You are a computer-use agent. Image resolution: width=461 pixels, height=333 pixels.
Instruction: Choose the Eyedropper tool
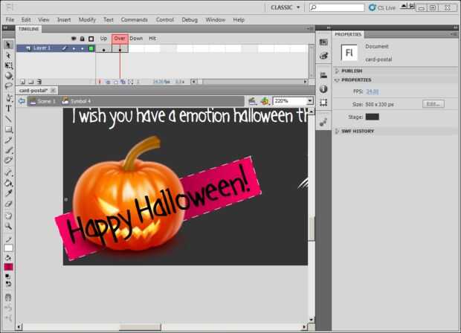click(x=8, y=193)
